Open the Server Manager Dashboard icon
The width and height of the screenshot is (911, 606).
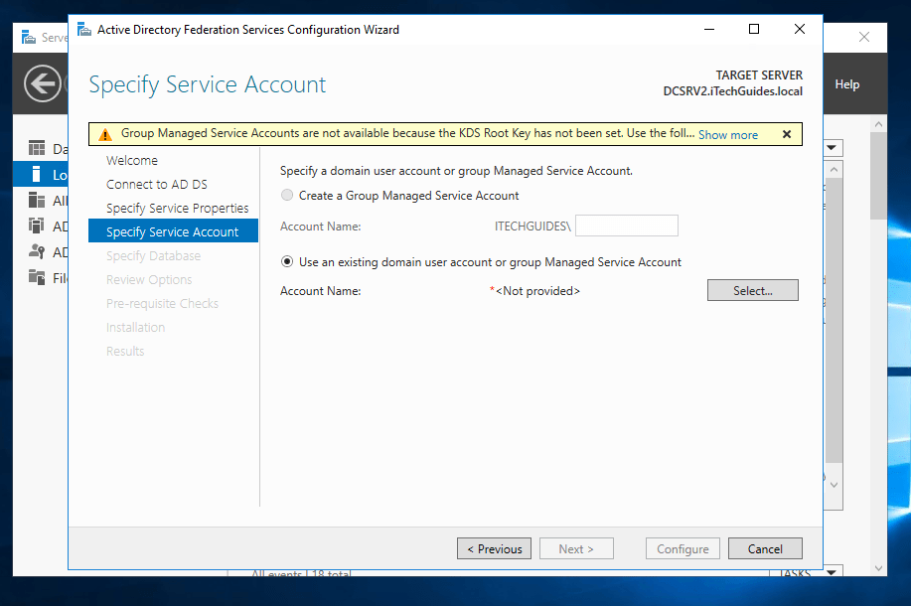(37, 148)
